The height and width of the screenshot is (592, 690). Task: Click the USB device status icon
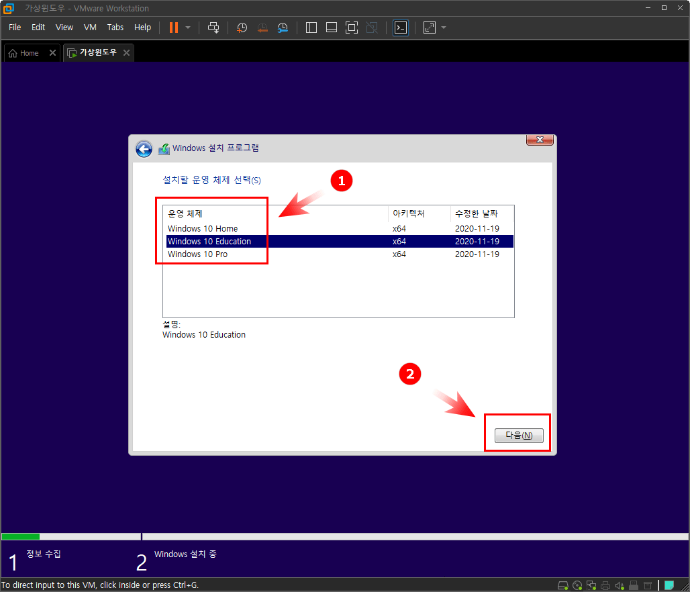(634, 585)
